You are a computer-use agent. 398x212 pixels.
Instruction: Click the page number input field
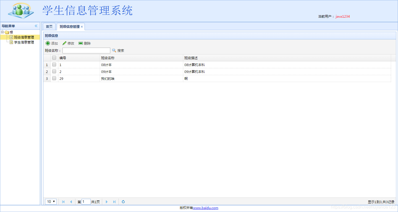(86, 202)
